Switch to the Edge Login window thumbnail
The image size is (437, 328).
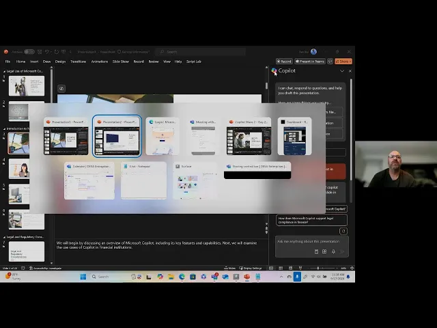click(163, 137)
